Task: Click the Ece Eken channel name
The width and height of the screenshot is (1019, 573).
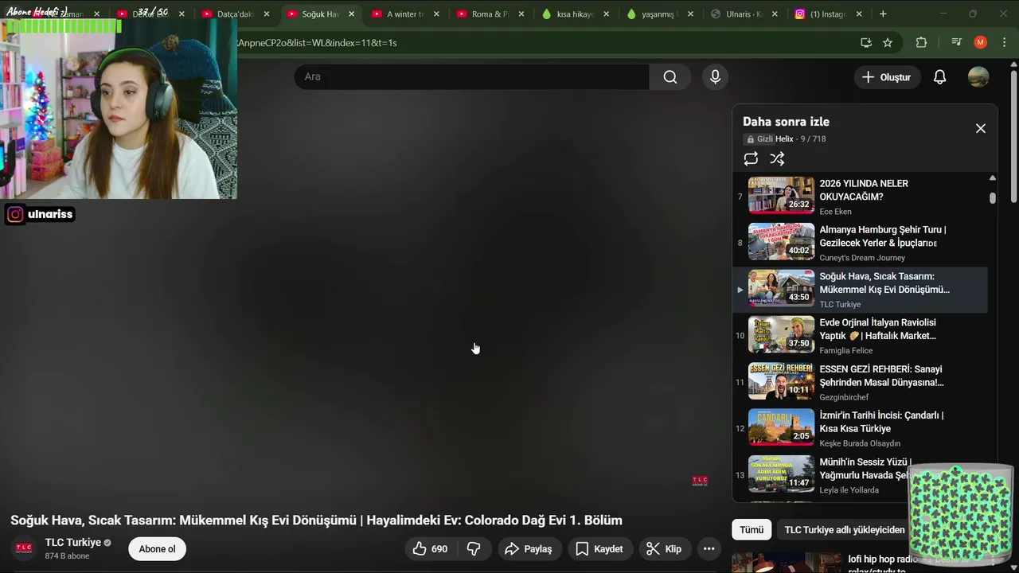Action: click(x=835, y=212)
